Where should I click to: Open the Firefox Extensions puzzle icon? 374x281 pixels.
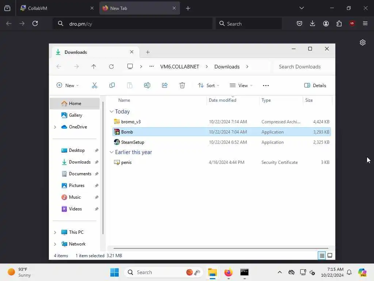[339, 23]
